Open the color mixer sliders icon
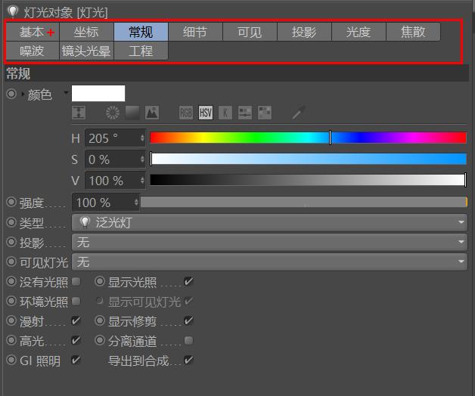The height and width of the screenshot is (396, 475). (245, 113)
